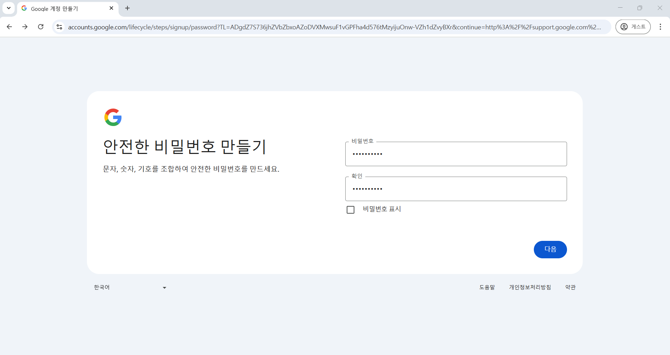670x355 pixels.
Task: Click the 확인 password confirmation field
Action: [x=456, y=189]
